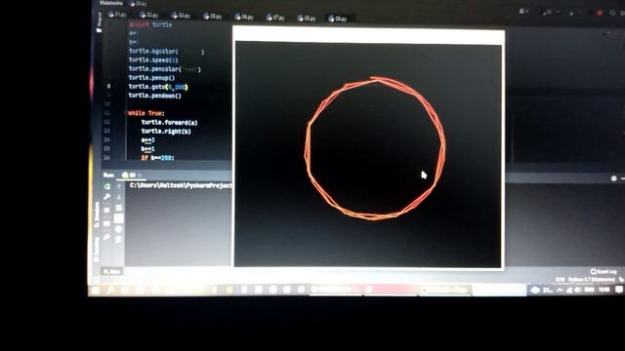Click the code line turtle.forward(a)
This screenshot has height=351, width=625.
coord(169,123)
